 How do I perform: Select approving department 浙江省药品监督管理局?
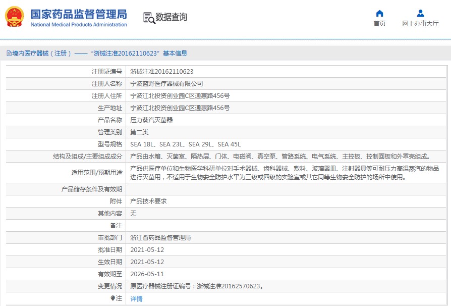click(x=160, y=237)
